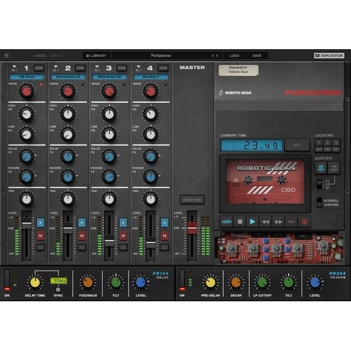Click the orange Feedback knob
This screenshot has height=351, width=351.
88,283
